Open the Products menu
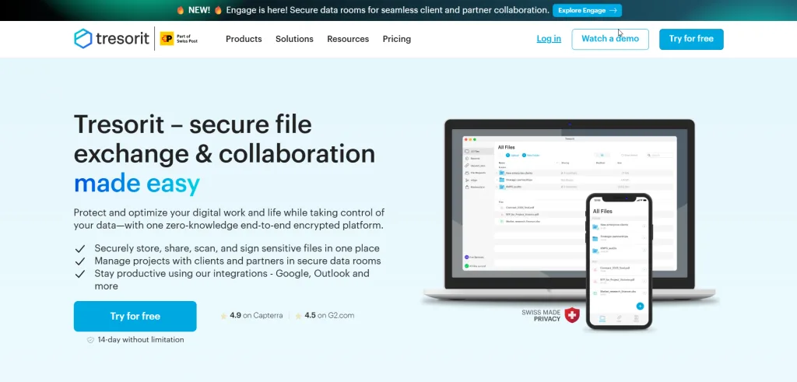This screenshot has height=382, width=797. pos(244,39)
